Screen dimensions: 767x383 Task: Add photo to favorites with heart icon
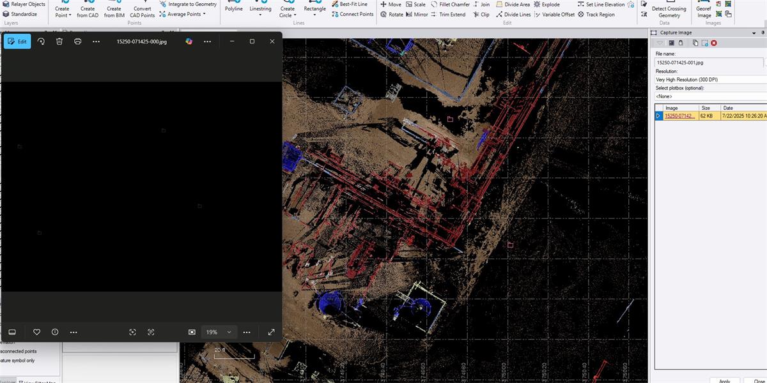click(x=36, y=332)
